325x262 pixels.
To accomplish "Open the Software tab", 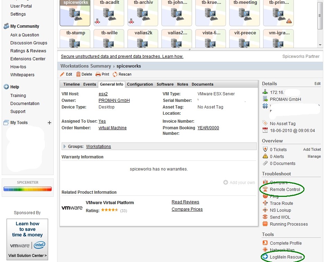I will [165, 84].
